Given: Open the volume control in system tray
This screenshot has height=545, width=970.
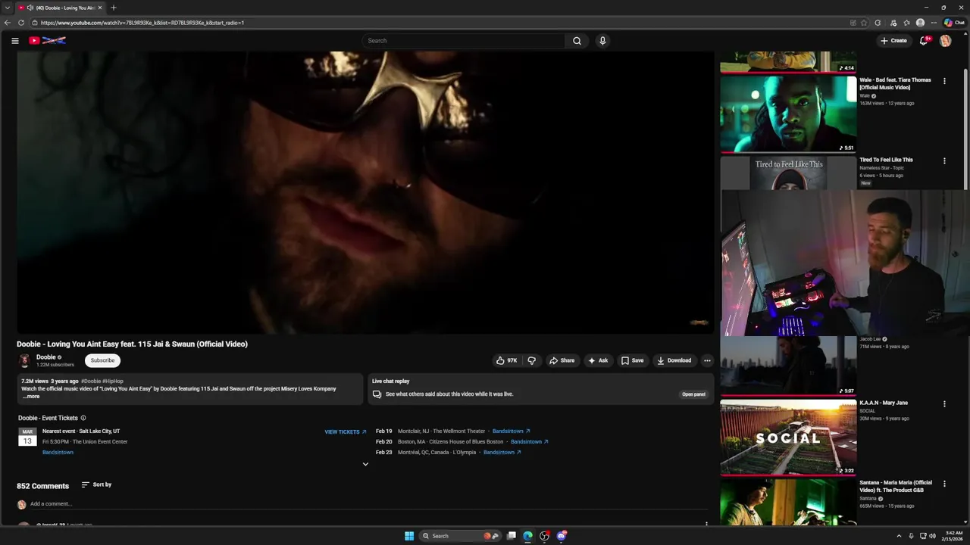Looking at the screenshot, I should (932, 536).
